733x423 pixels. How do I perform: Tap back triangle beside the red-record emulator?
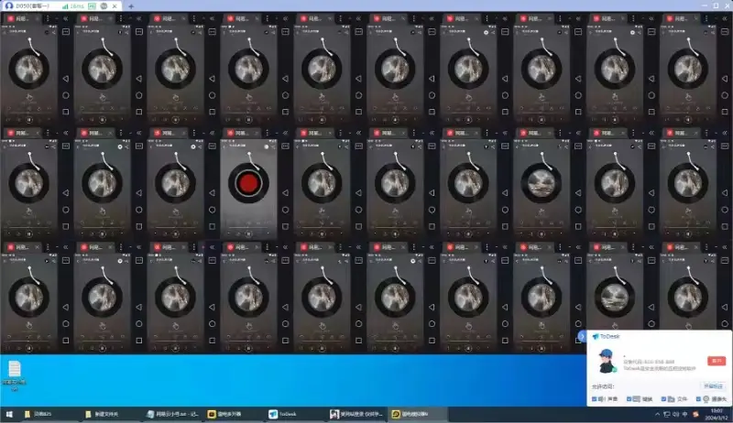[285, 193]
